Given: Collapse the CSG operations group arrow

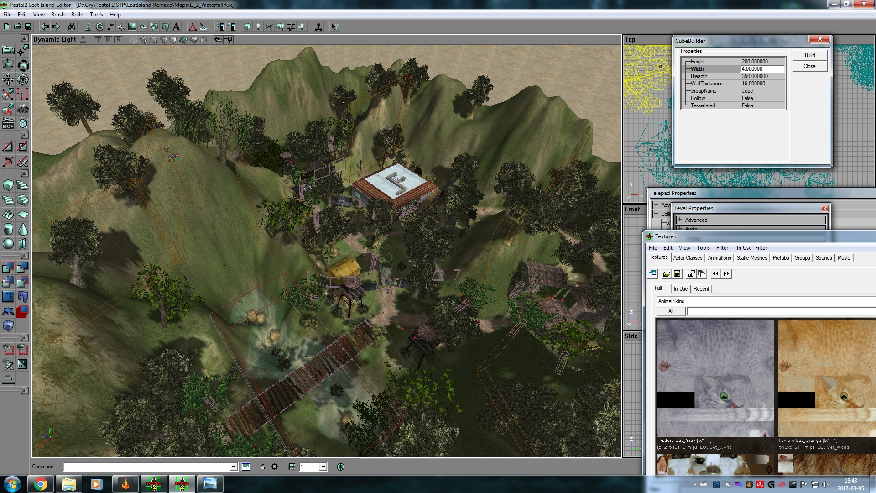Looking at the screenshot, I should click(x=25, y=256).
